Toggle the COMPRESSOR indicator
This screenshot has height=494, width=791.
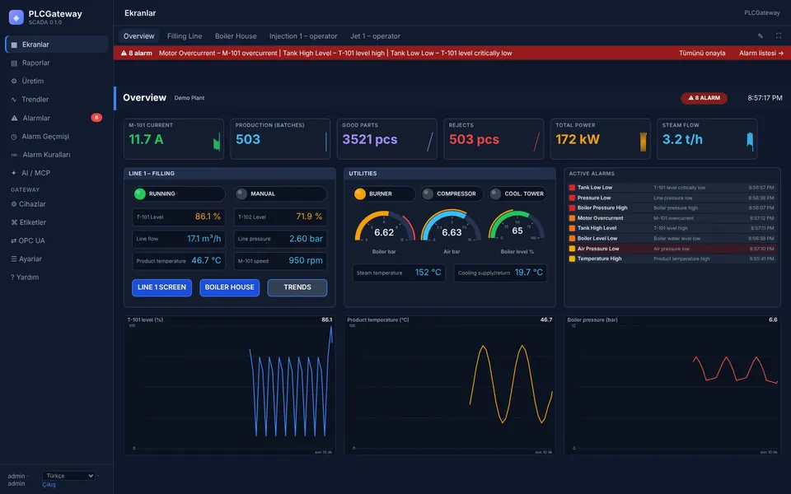[452, 193]
